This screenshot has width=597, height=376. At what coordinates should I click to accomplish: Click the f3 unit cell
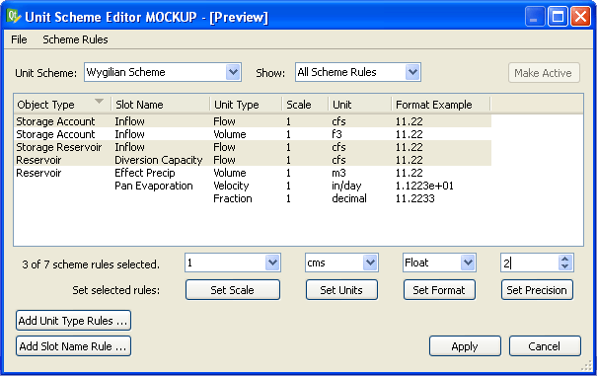coord(336,134)
